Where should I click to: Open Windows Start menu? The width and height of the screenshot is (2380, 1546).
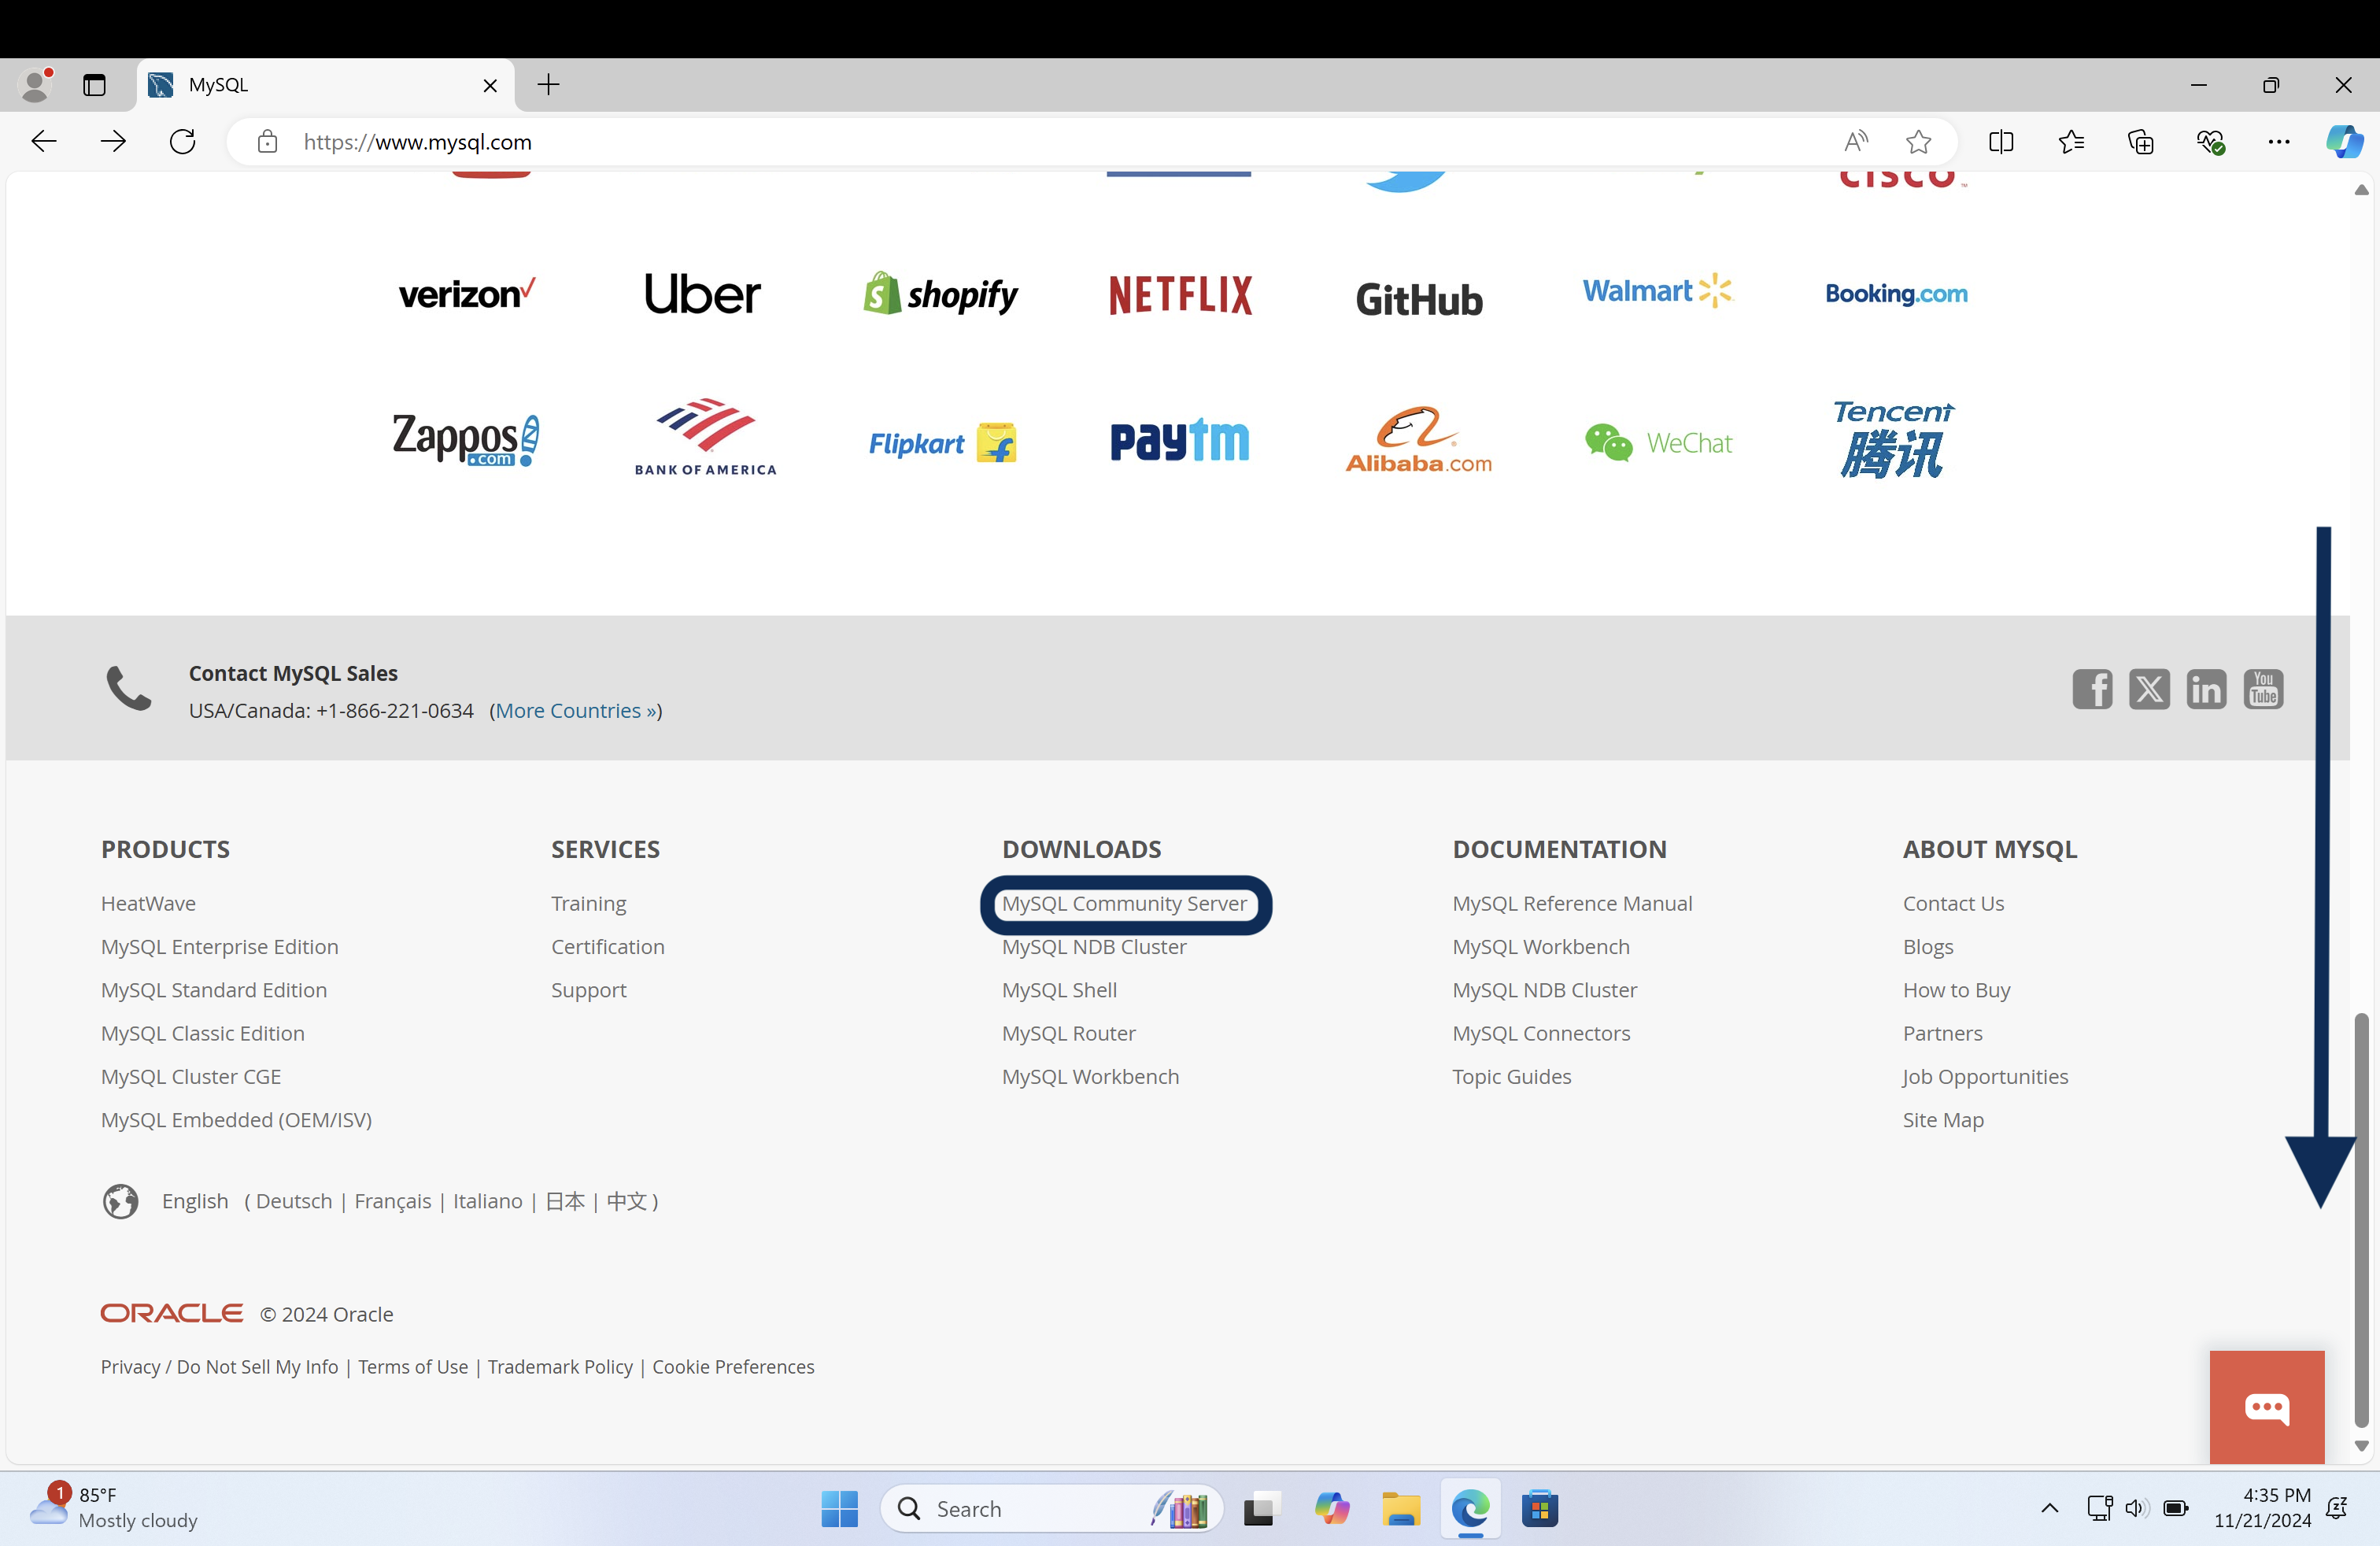click(839, 1508)
